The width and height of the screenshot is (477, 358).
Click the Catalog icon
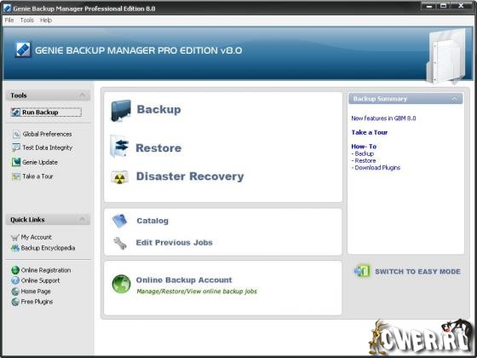(x=119, y=221)
